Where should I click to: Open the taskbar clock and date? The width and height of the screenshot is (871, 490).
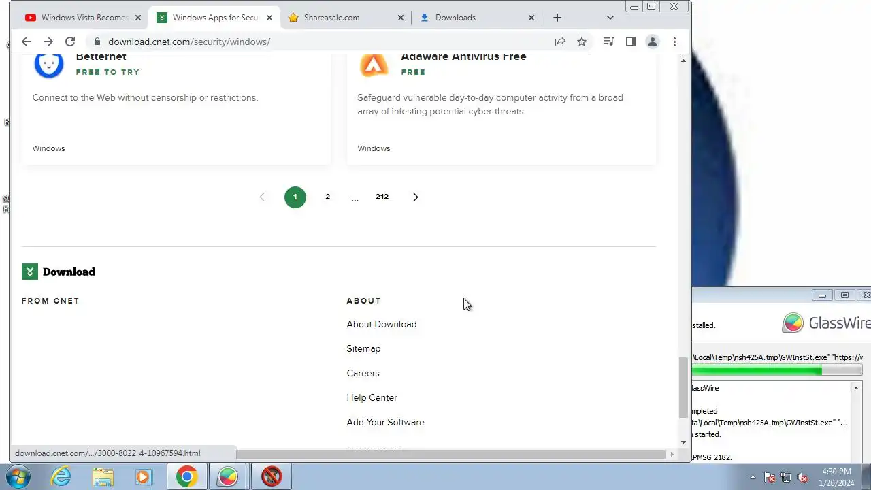pyautogui.click(x=836, y=477)
